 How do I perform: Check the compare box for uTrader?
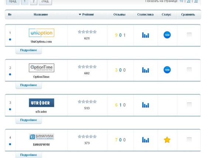coord(189,105)
